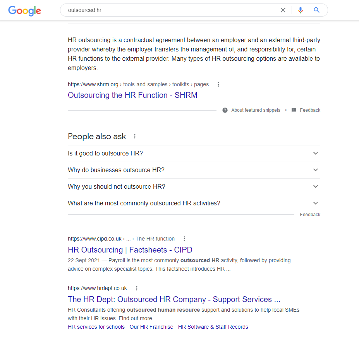Click into the 'outsourced hr' search field
The image size is (359, 338).
pos(172,10)
